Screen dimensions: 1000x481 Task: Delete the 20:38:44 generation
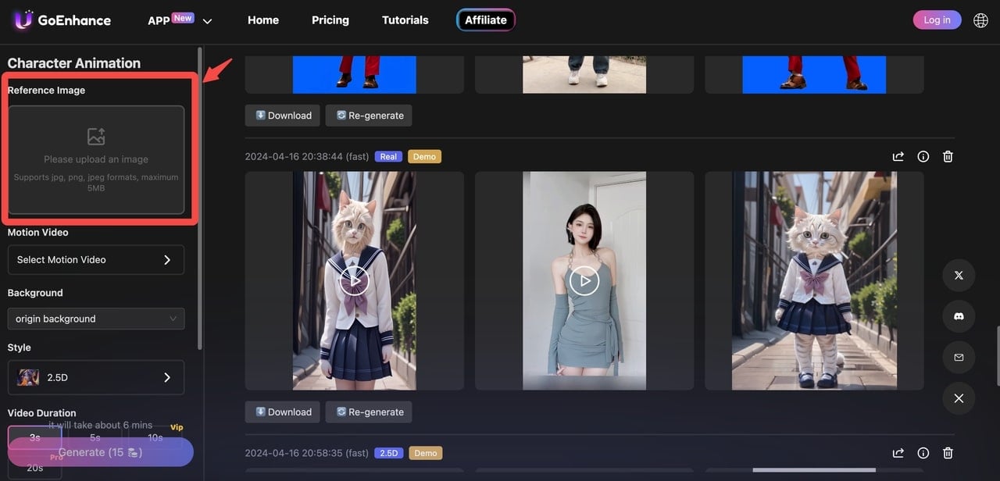tap(948, 157)
